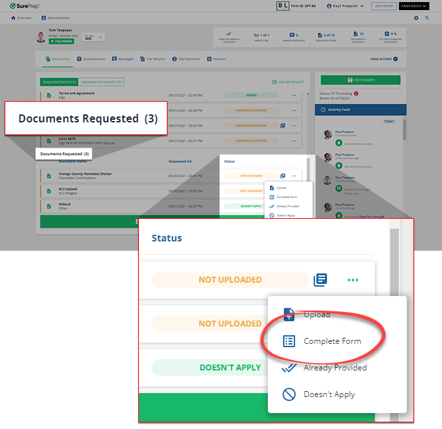Click the Unread Messages stat
The width and height of the screenshot is (442, 429).
coord(293,37)
